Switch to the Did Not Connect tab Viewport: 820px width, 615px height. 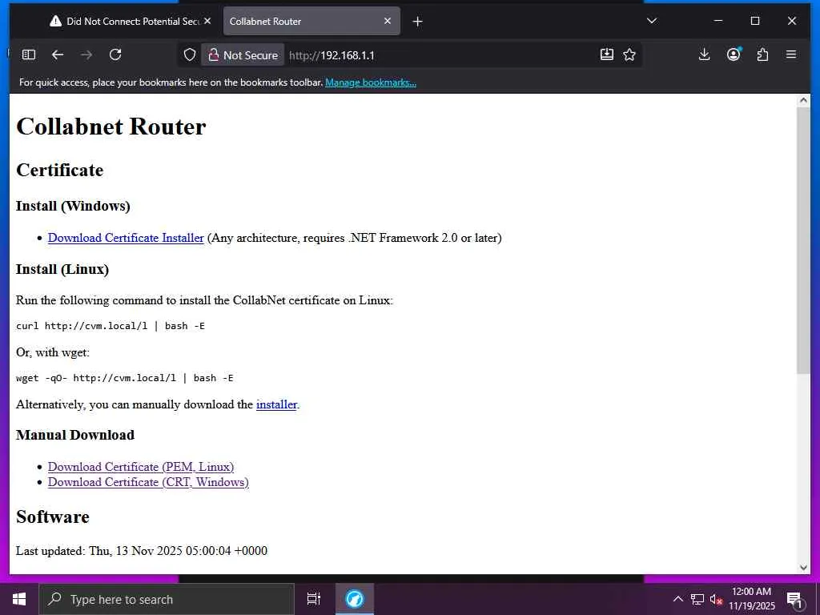coord(131,22)
